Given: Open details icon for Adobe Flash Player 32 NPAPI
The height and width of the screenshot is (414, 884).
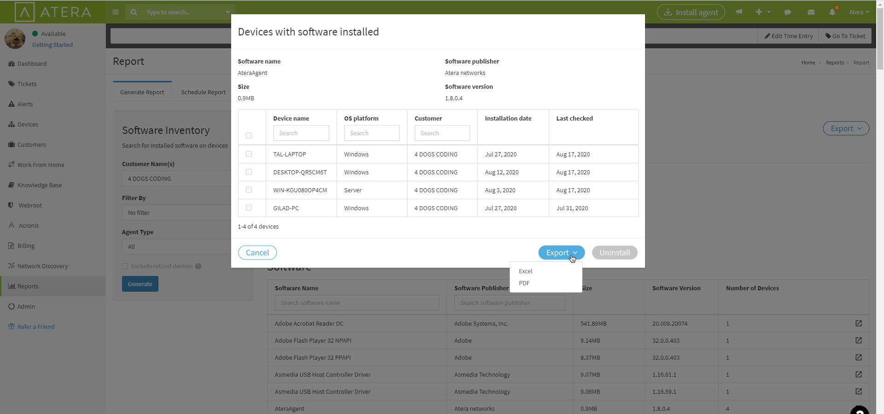Looking at the screenshot, I should [x=859, y=340].
